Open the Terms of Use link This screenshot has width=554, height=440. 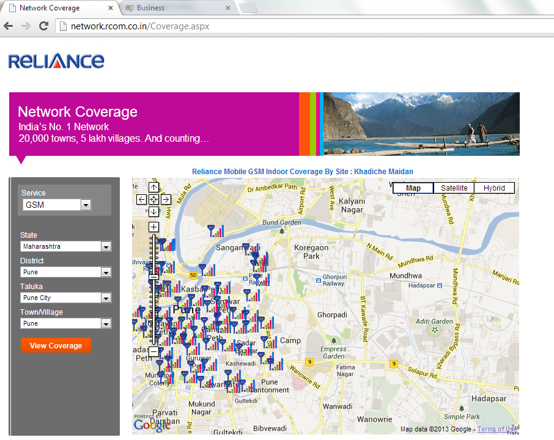coord(497,429)
